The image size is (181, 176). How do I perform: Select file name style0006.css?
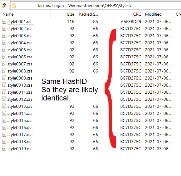point(20,57)
